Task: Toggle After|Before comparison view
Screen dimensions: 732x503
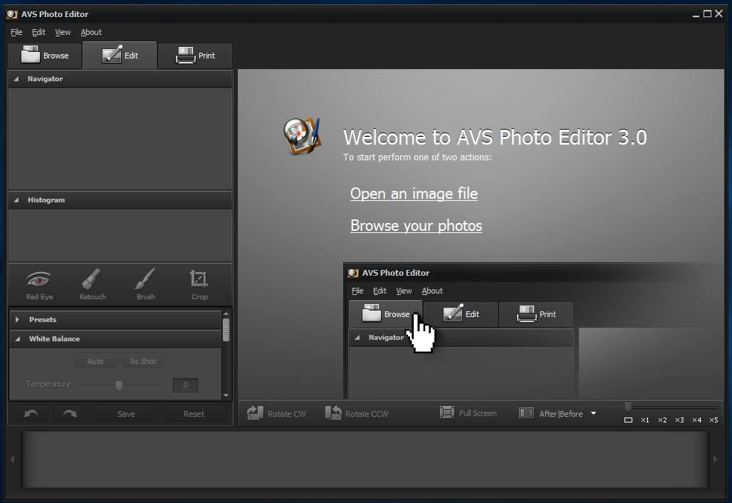Action: pyautogui.click(x=551, y=413)
